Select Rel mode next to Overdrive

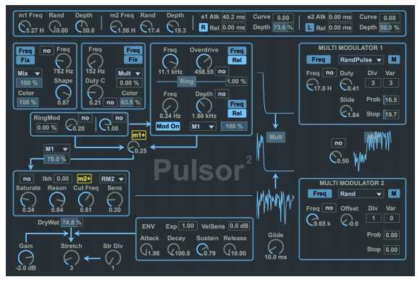[x=237, y=60]
